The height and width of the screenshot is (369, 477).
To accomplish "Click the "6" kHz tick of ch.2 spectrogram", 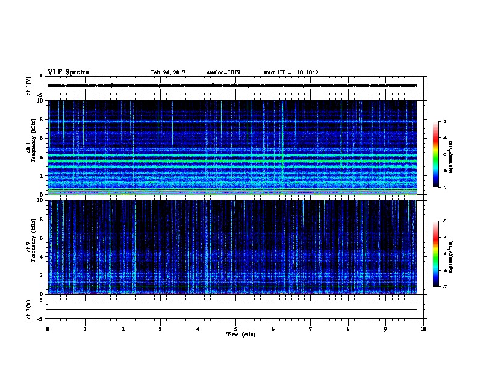I will click(x=42, y=238).
